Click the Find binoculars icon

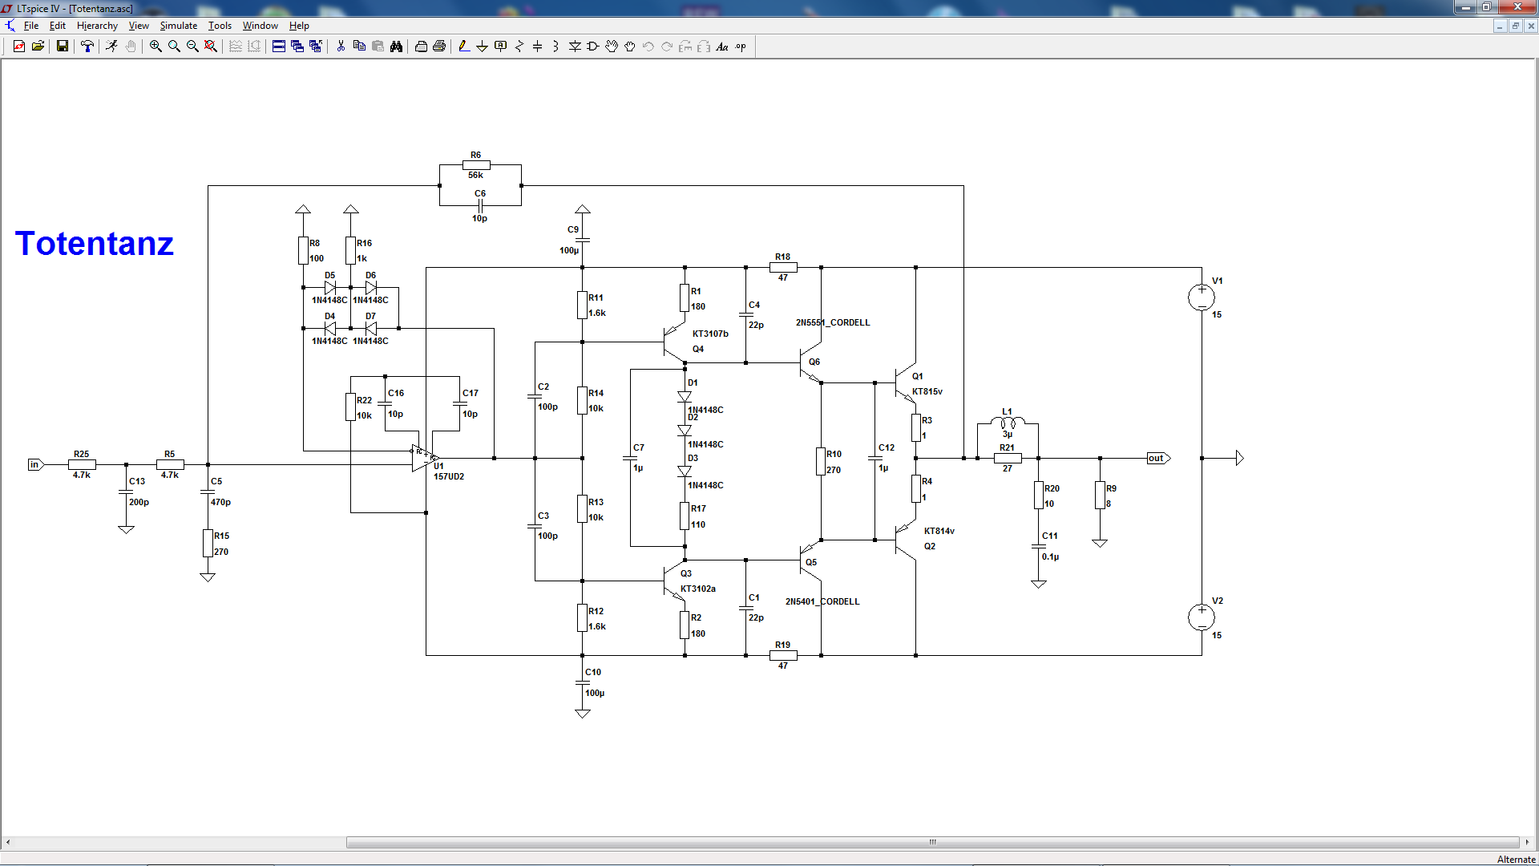coord(396,47)
